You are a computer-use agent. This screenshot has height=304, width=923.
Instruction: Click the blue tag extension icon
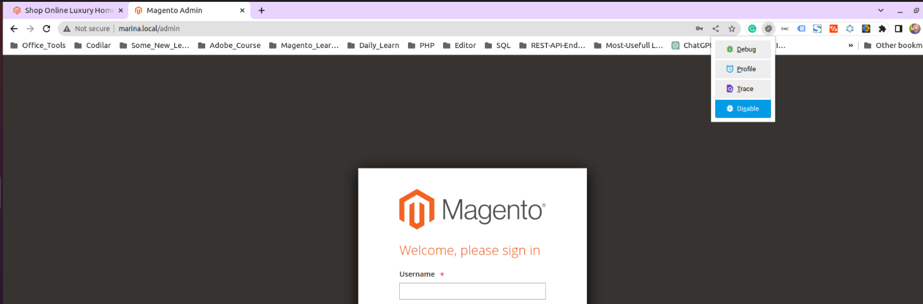coord(801,29)
